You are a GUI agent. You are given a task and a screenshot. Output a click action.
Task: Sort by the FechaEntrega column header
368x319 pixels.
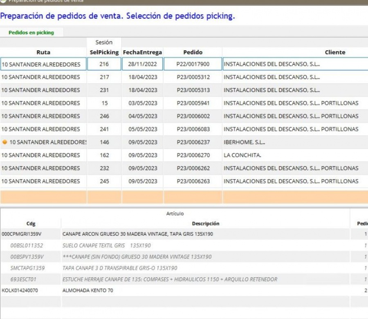142,52
